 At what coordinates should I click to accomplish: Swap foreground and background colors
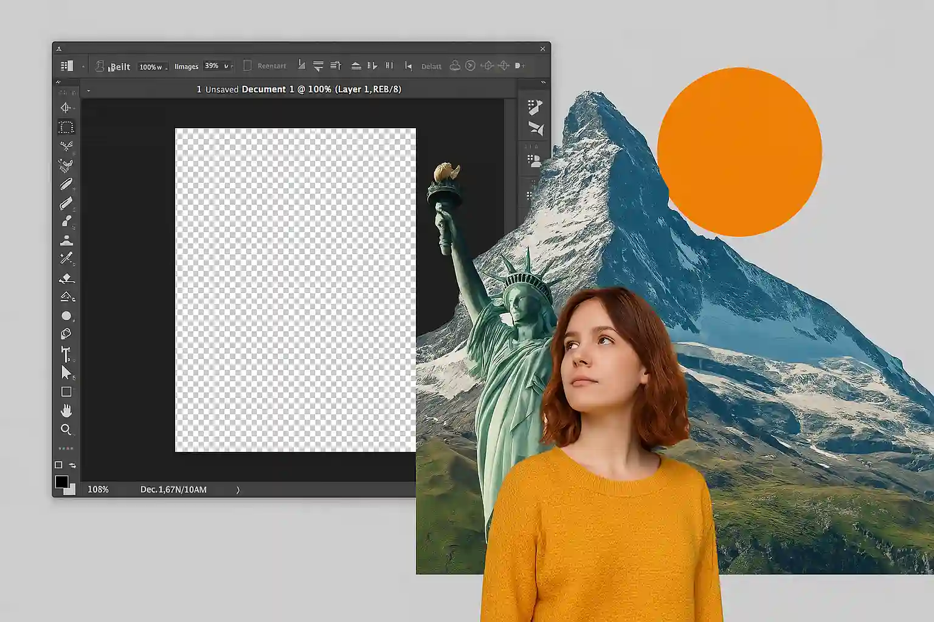(72, 465)
